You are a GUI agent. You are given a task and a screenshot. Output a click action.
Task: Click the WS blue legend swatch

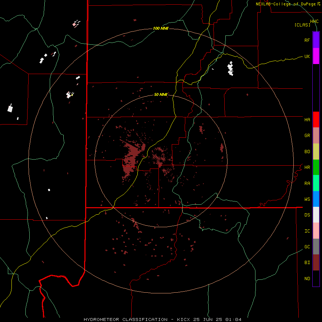pyautogui.click(x=316, y=199)
